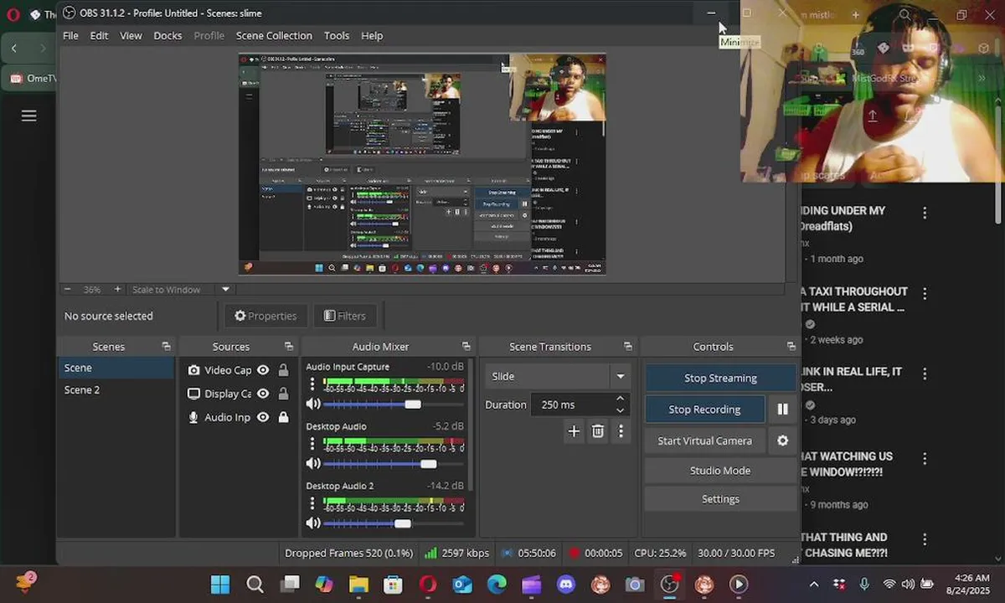The image size is (1005, 603).
Task: Open Audio Input Capture three-dot options
Action: click(312, 384)
